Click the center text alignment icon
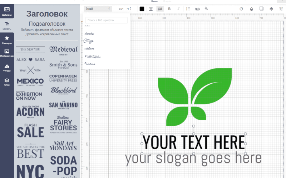286x178 pixels. coord(151,9)
